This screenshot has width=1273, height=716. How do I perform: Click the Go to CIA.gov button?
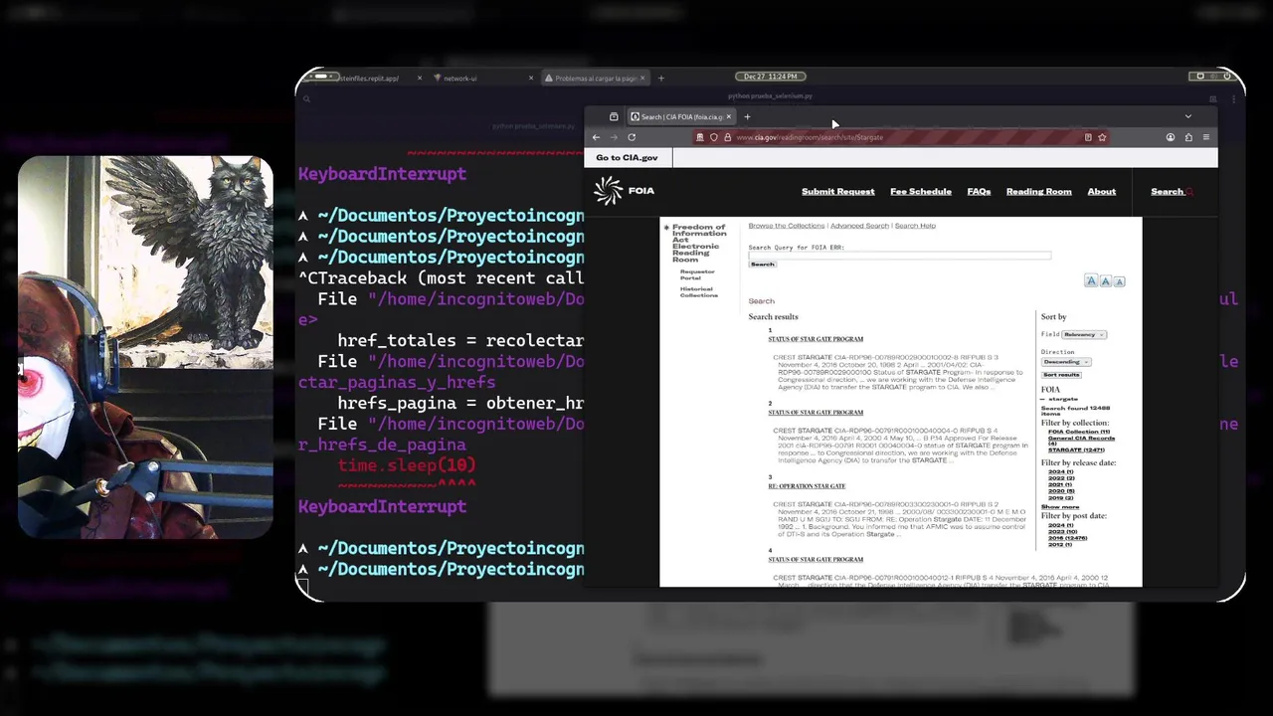[627, 157]
